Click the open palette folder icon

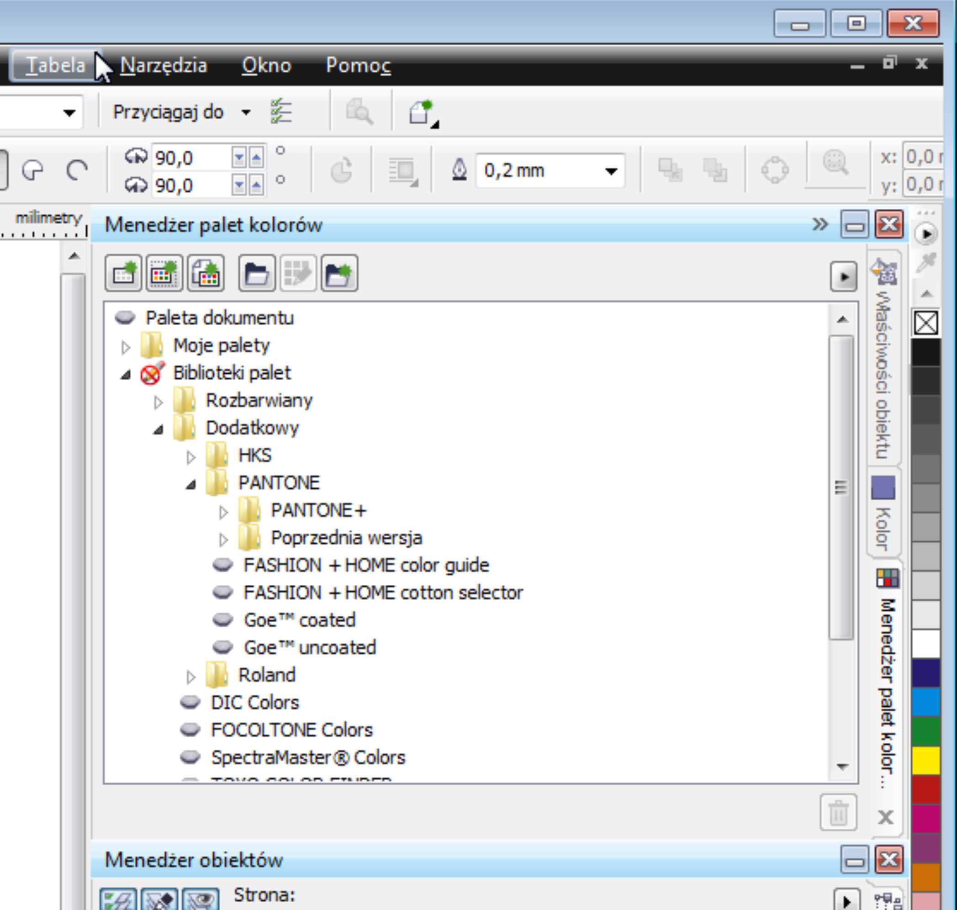[257, 274]
